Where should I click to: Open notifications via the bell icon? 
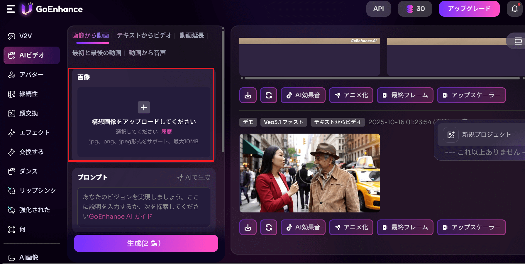(514, 9)
